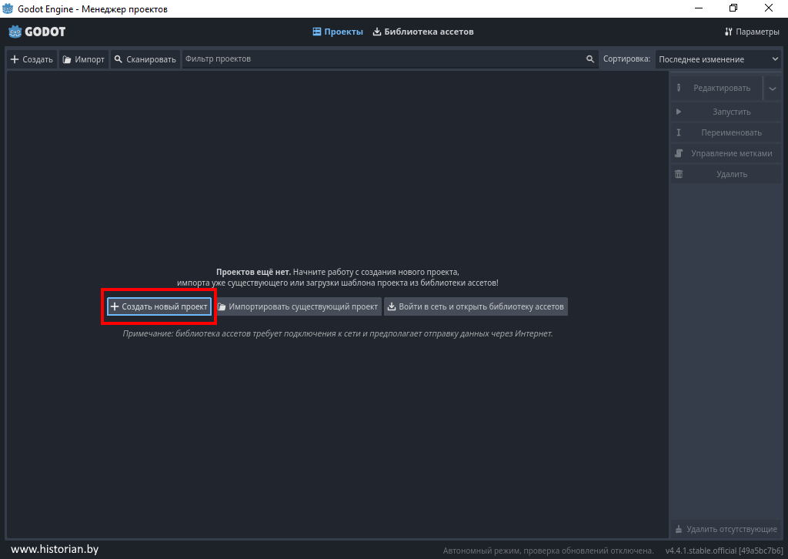
Task: Open the Библиотека ассетов tab
Action: [x=422, y=32]
